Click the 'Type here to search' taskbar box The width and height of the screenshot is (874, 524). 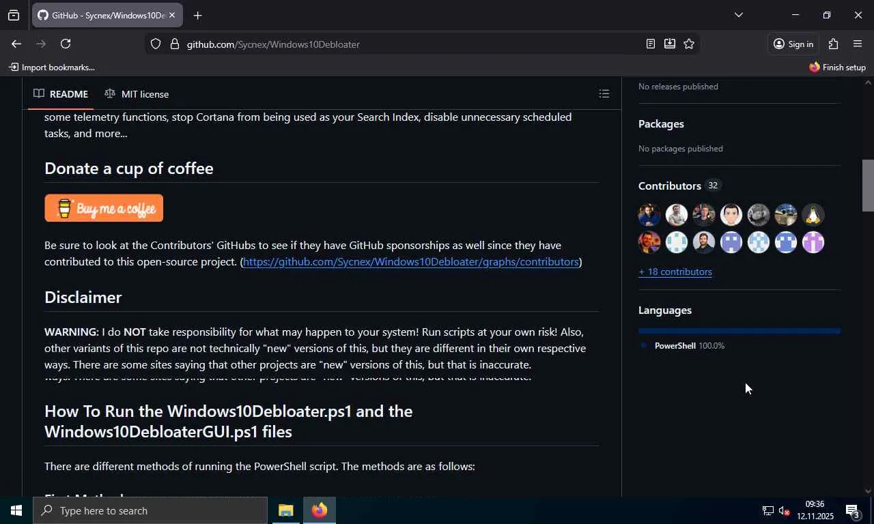(x=150, y=510)
